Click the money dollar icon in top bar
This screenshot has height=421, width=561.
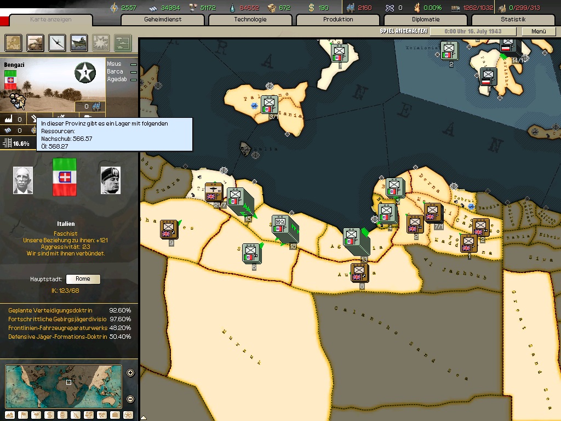312,8
